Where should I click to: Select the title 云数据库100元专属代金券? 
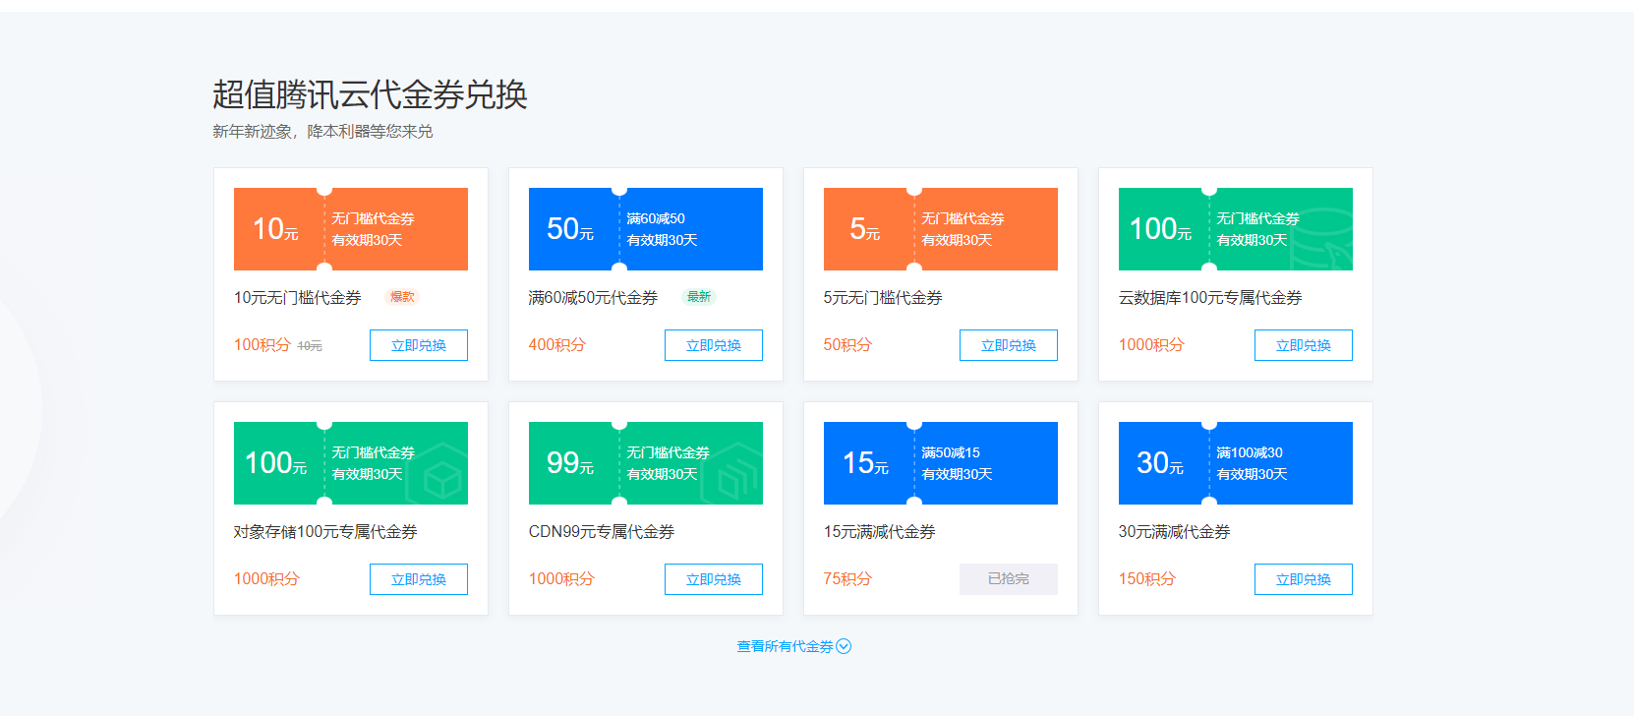click(1210, 298)
